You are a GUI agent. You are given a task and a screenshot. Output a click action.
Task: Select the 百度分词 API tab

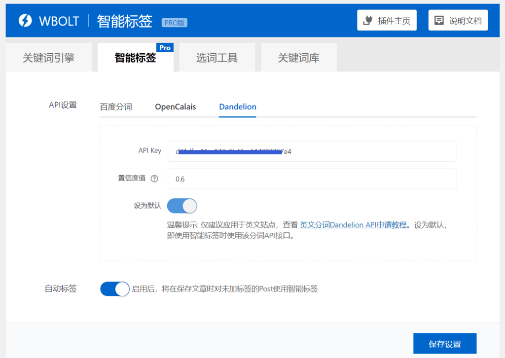[116, 107]
